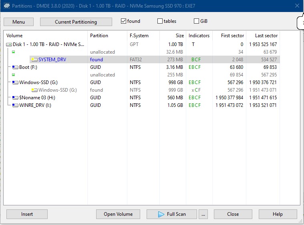The height and width of the screenshot is (225, 304).
Task: Click last sector 1 953 525 167
Action: coord(263,44)
